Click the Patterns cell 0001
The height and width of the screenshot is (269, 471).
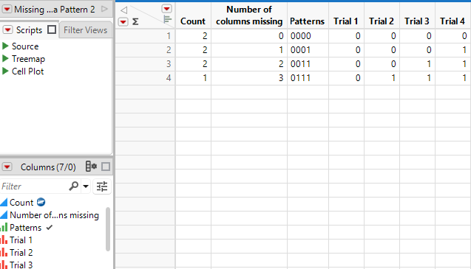click(308, 50)
